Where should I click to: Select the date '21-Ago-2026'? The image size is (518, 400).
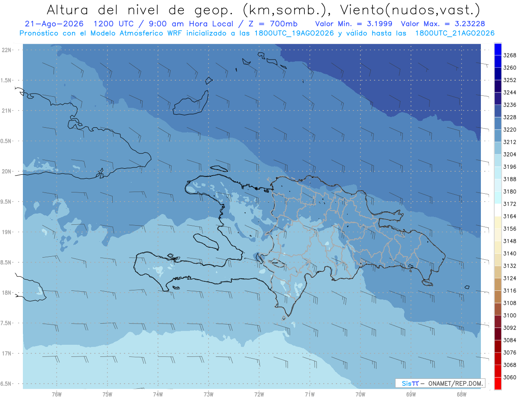54,23
